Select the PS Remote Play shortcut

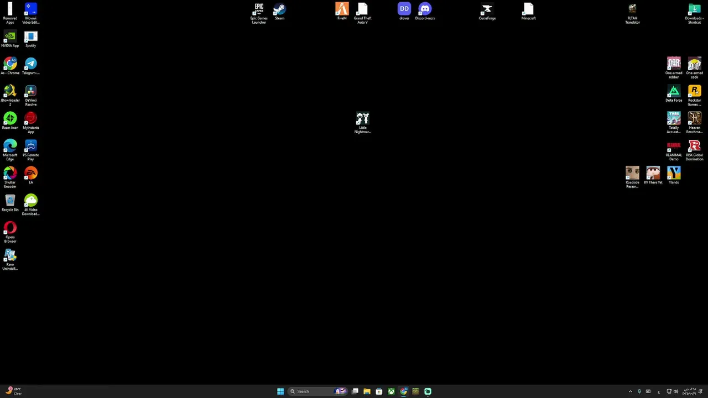coord(30,150)
